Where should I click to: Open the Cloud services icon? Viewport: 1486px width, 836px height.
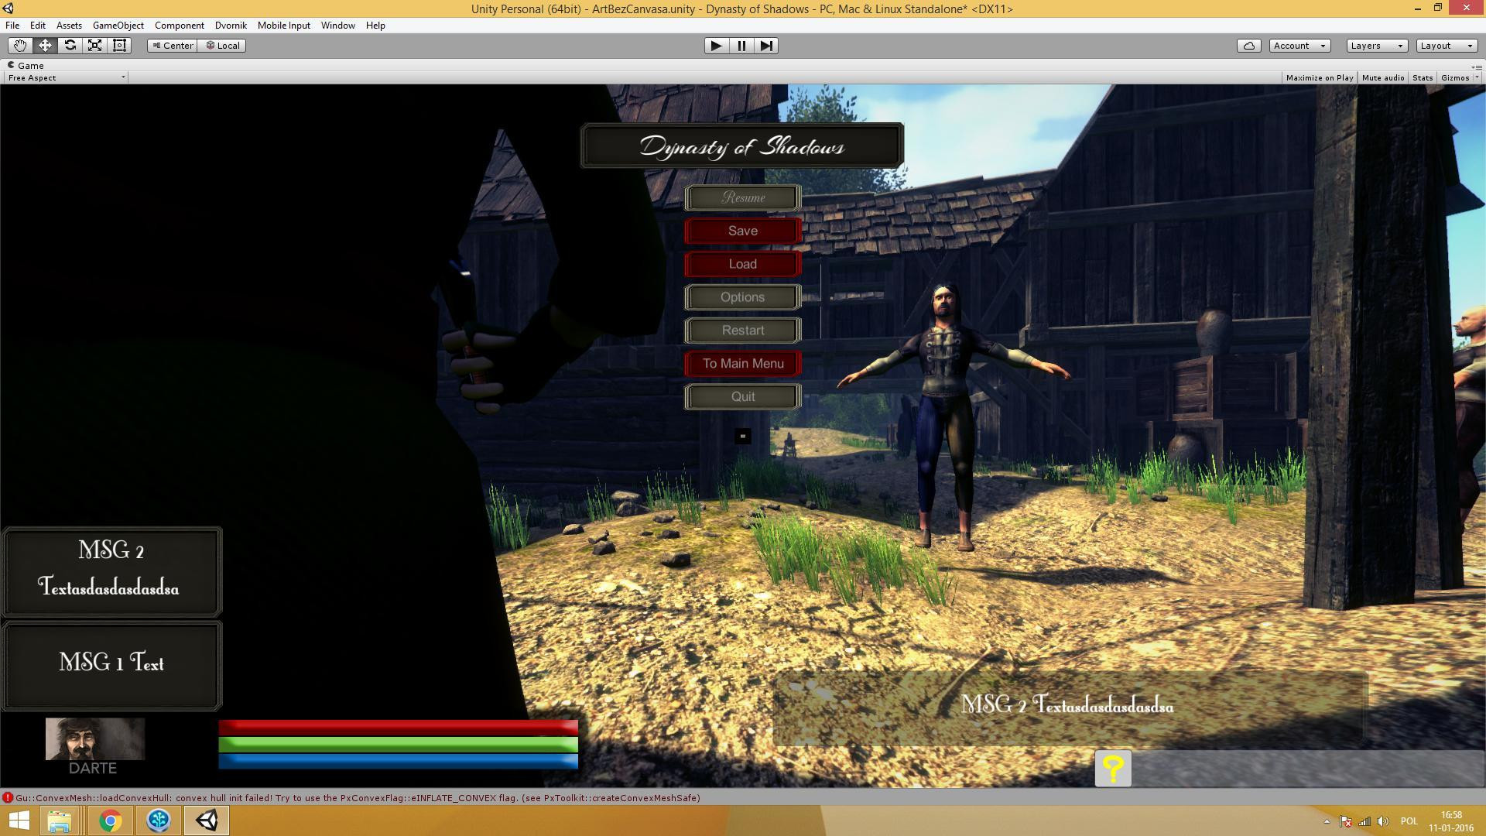pos(1248,46)
